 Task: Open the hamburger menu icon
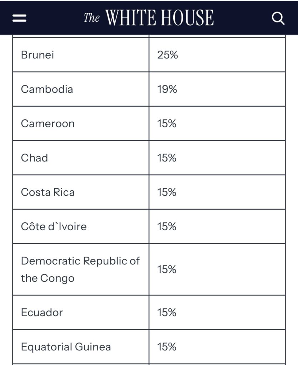coord(19,18)
